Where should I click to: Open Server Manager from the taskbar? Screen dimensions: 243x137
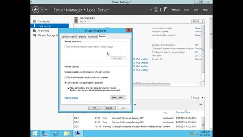[45, 134]
